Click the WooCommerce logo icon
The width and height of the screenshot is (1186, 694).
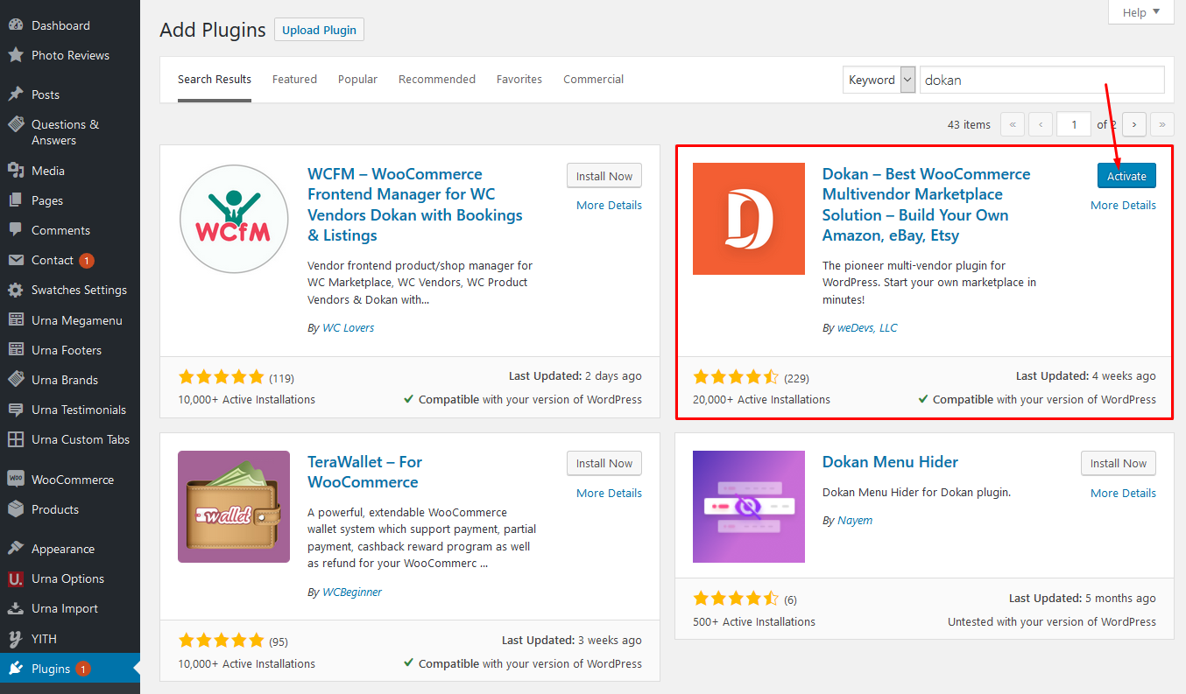pyautogui.click(x=16, y=480)
